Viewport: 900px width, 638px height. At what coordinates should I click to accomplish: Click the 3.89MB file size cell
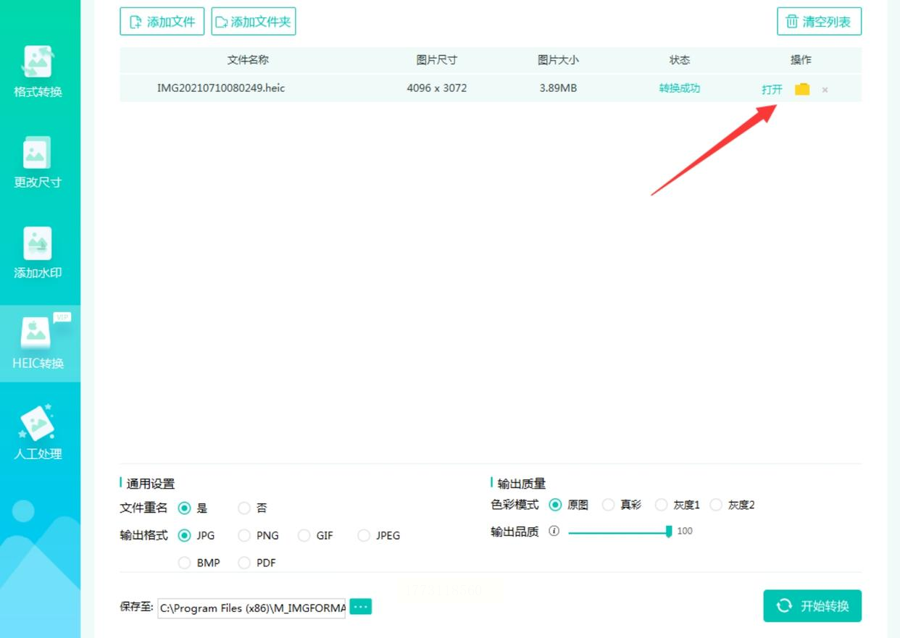click(x=558, y=88)
